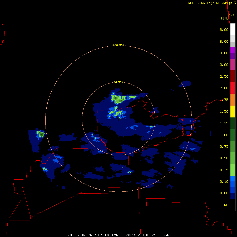Pick the black ND legend swatch

233,205
